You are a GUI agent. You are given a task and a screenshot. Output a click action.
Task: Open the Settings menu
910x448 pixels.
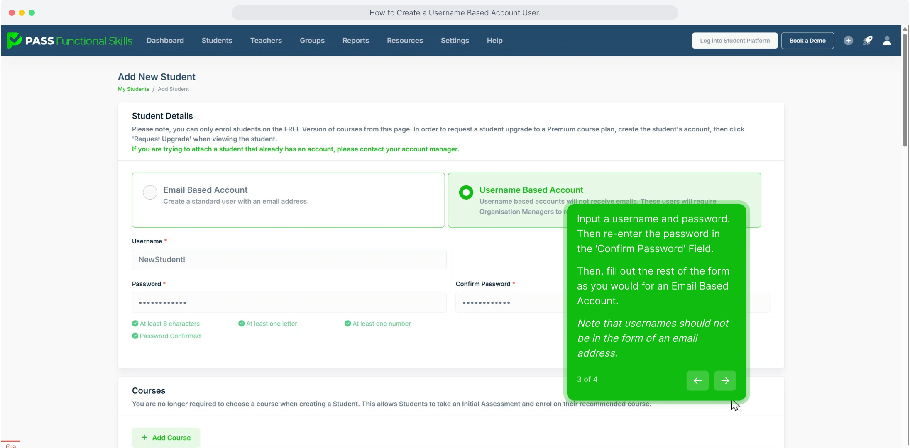(x=455, y=41)
